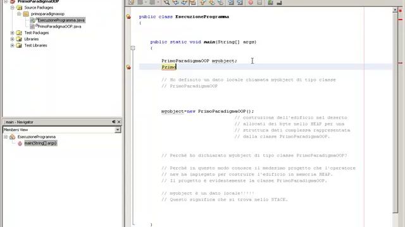Click the Libraries folder icon
405x227 pixels.
click(19, 39)
